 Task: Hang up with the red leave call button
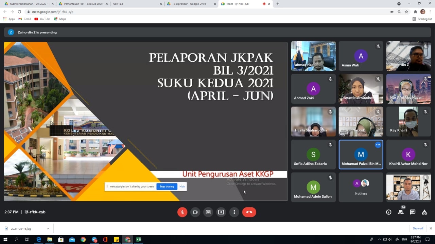point(249,212)
